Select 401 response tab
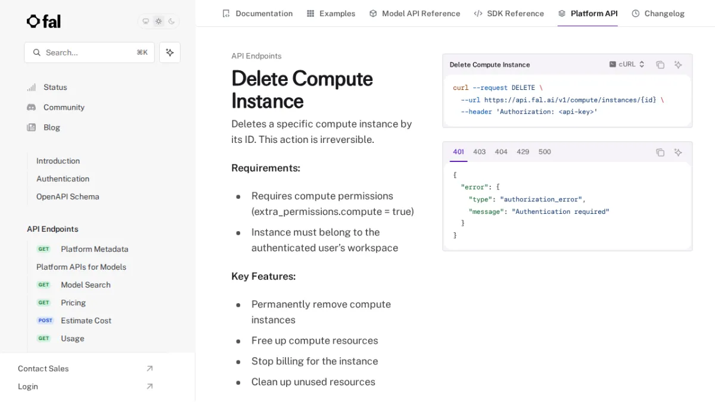This screenshot has height=402, width=715. (458, 152)
